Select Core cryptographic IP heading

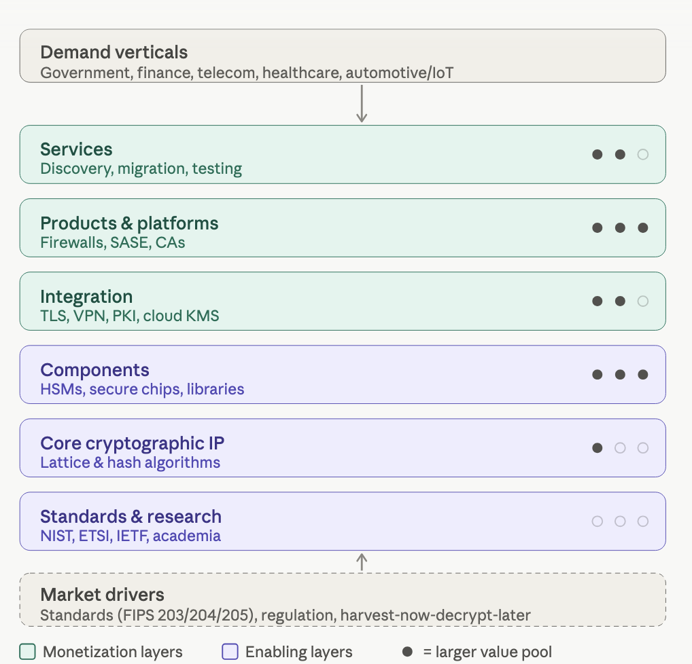point(133,443)
